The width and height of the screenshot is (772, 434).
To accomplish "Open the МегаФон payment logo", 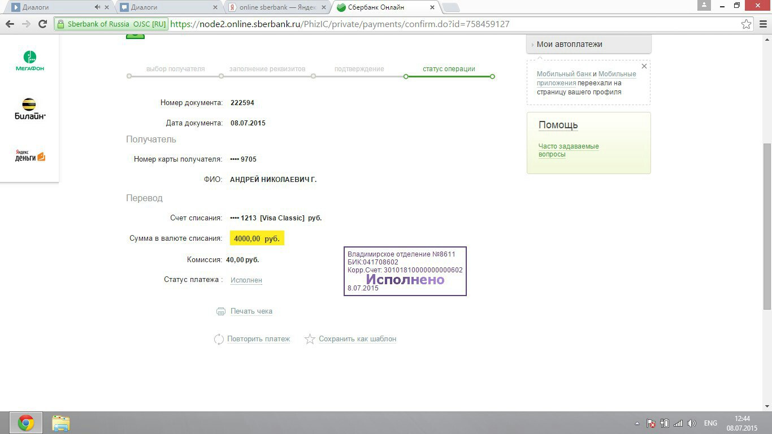I will point(29,61).
